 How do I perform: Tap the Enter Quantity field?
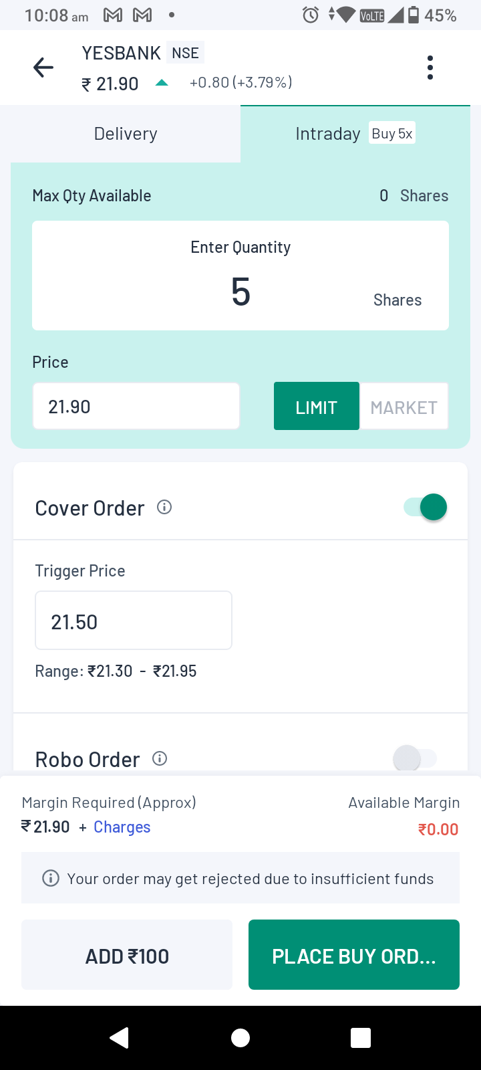pos(240,292)
